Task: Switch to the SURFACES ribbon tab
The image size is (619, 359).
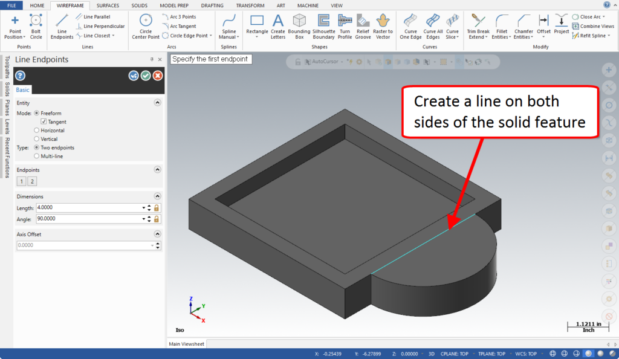Action: pos(108,5)
